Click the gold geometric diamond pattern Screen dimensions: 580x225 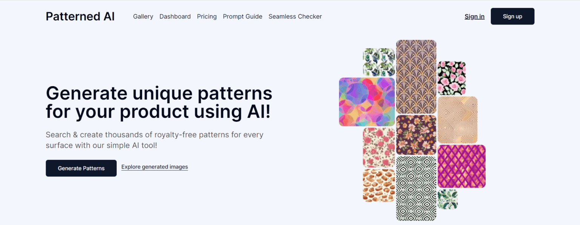coord(457,120)
